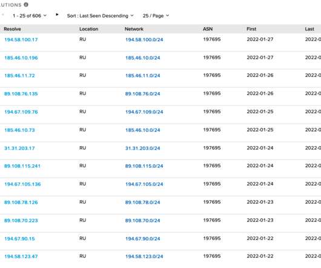
Task: Open network 89.108.115.0/24
Action: [x=144, y=166]
